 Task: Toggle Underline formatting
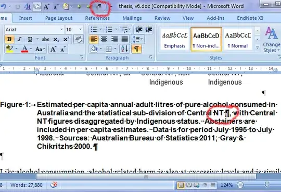point(30,39)
